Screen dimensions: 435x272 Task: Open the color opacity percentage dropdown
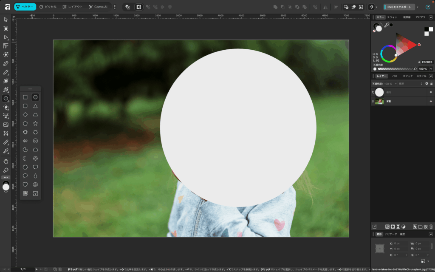coord(431,69)
